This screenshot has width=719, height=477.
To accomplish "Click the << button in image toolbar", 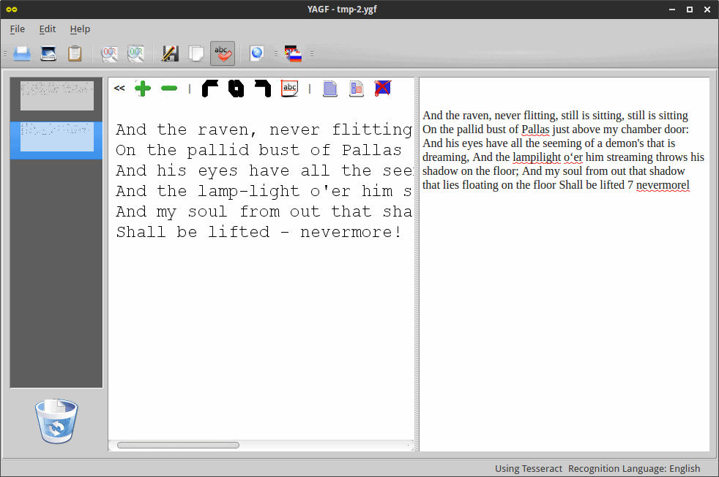I will click(119, 88).
